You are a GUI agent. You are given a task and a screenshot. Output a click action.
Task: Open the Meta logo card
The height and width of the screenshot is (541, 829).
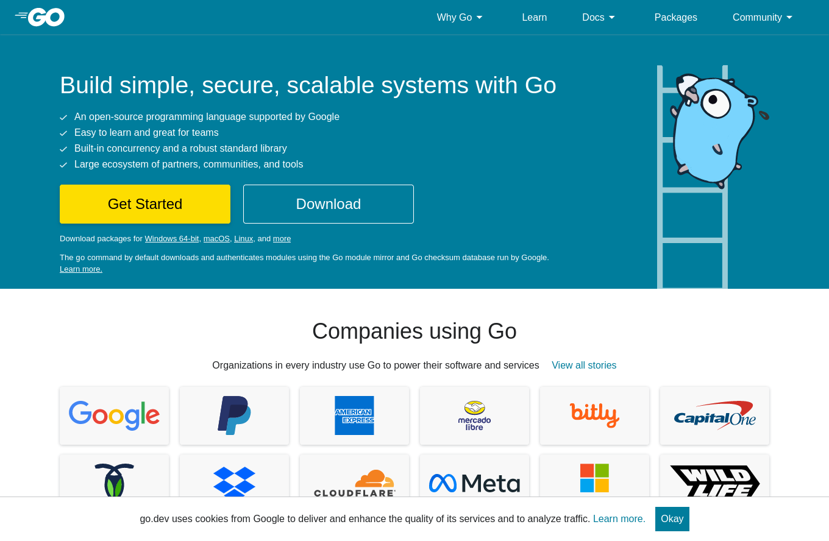point(474,476)
